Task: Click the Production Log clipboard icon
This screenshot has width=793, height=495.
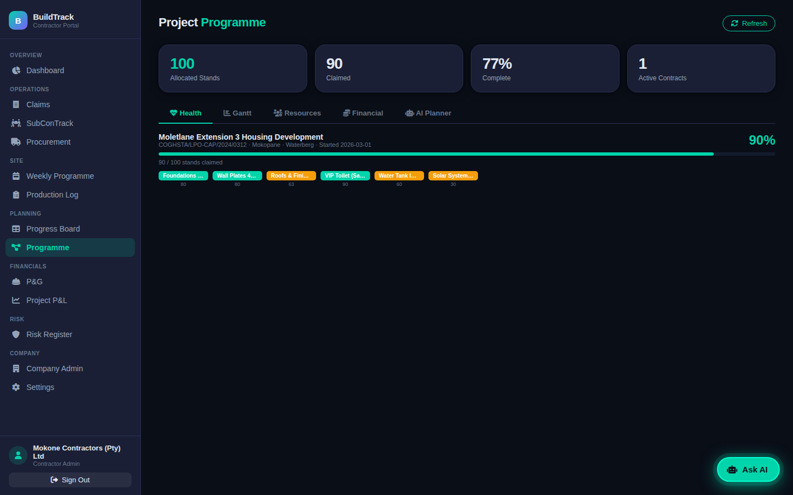Action: point(16,195)
